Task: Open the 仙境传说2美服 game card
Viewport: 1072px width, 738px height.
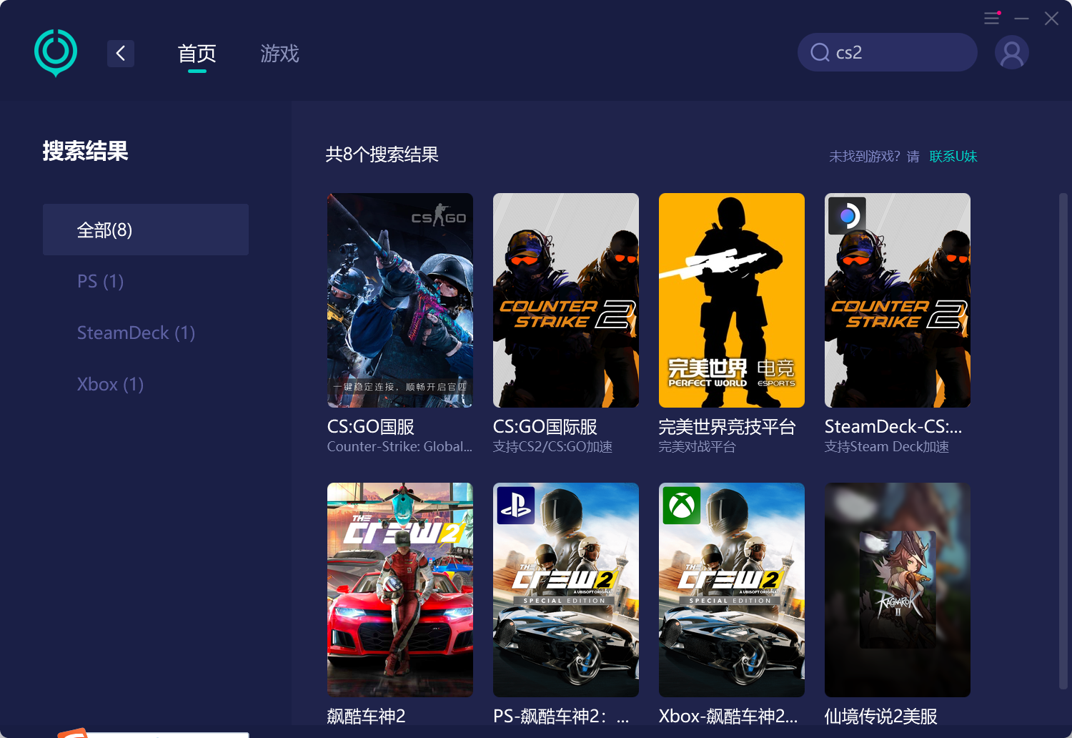Action: pyautogui.click(x=897, y=590)
